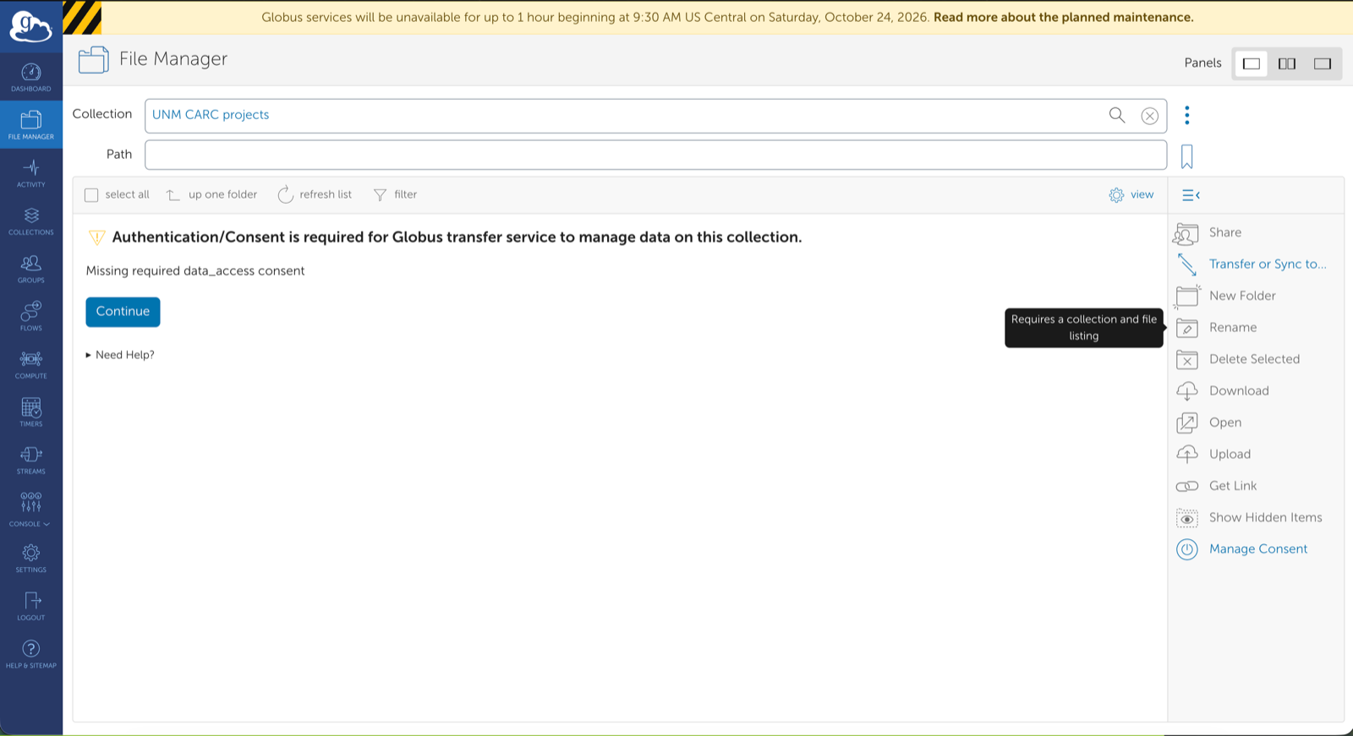Click the Globus logo
The image size is (1353, 736).
[x=31, y=26]
